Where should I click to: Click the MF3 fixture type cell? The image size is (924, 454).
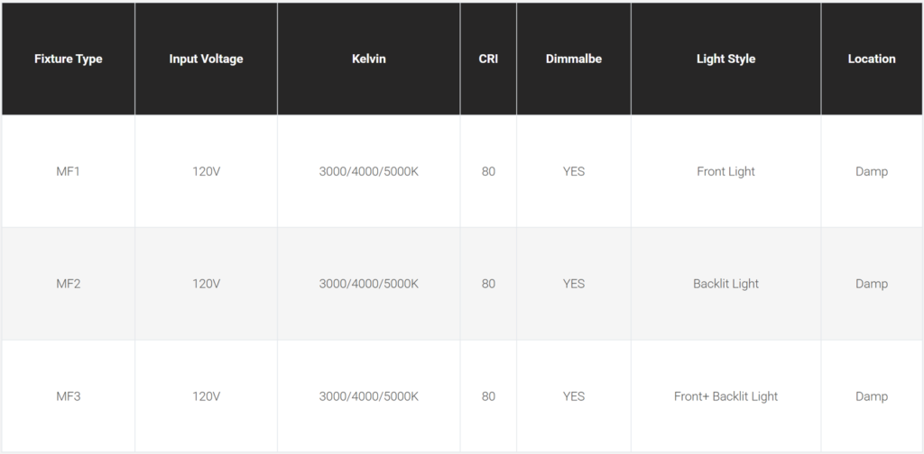pyautogui.click(x=69, y=396)
